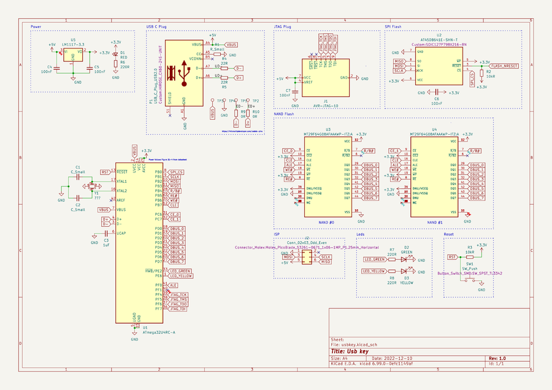Screen dimensions: 552x390
Task: Select the AVR-JTAG-10 connector J1
Action: point(325,77)
